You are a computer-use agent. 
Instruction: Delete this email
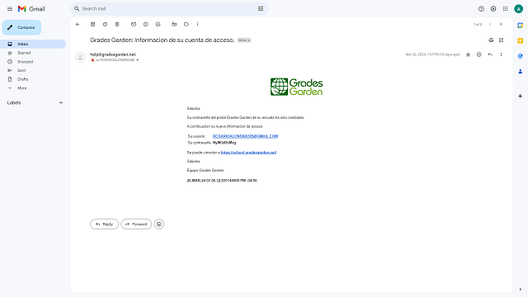pyautogui.click(x=117, y=24)
